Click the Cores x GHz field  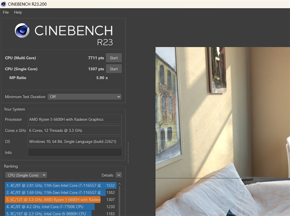75,130
